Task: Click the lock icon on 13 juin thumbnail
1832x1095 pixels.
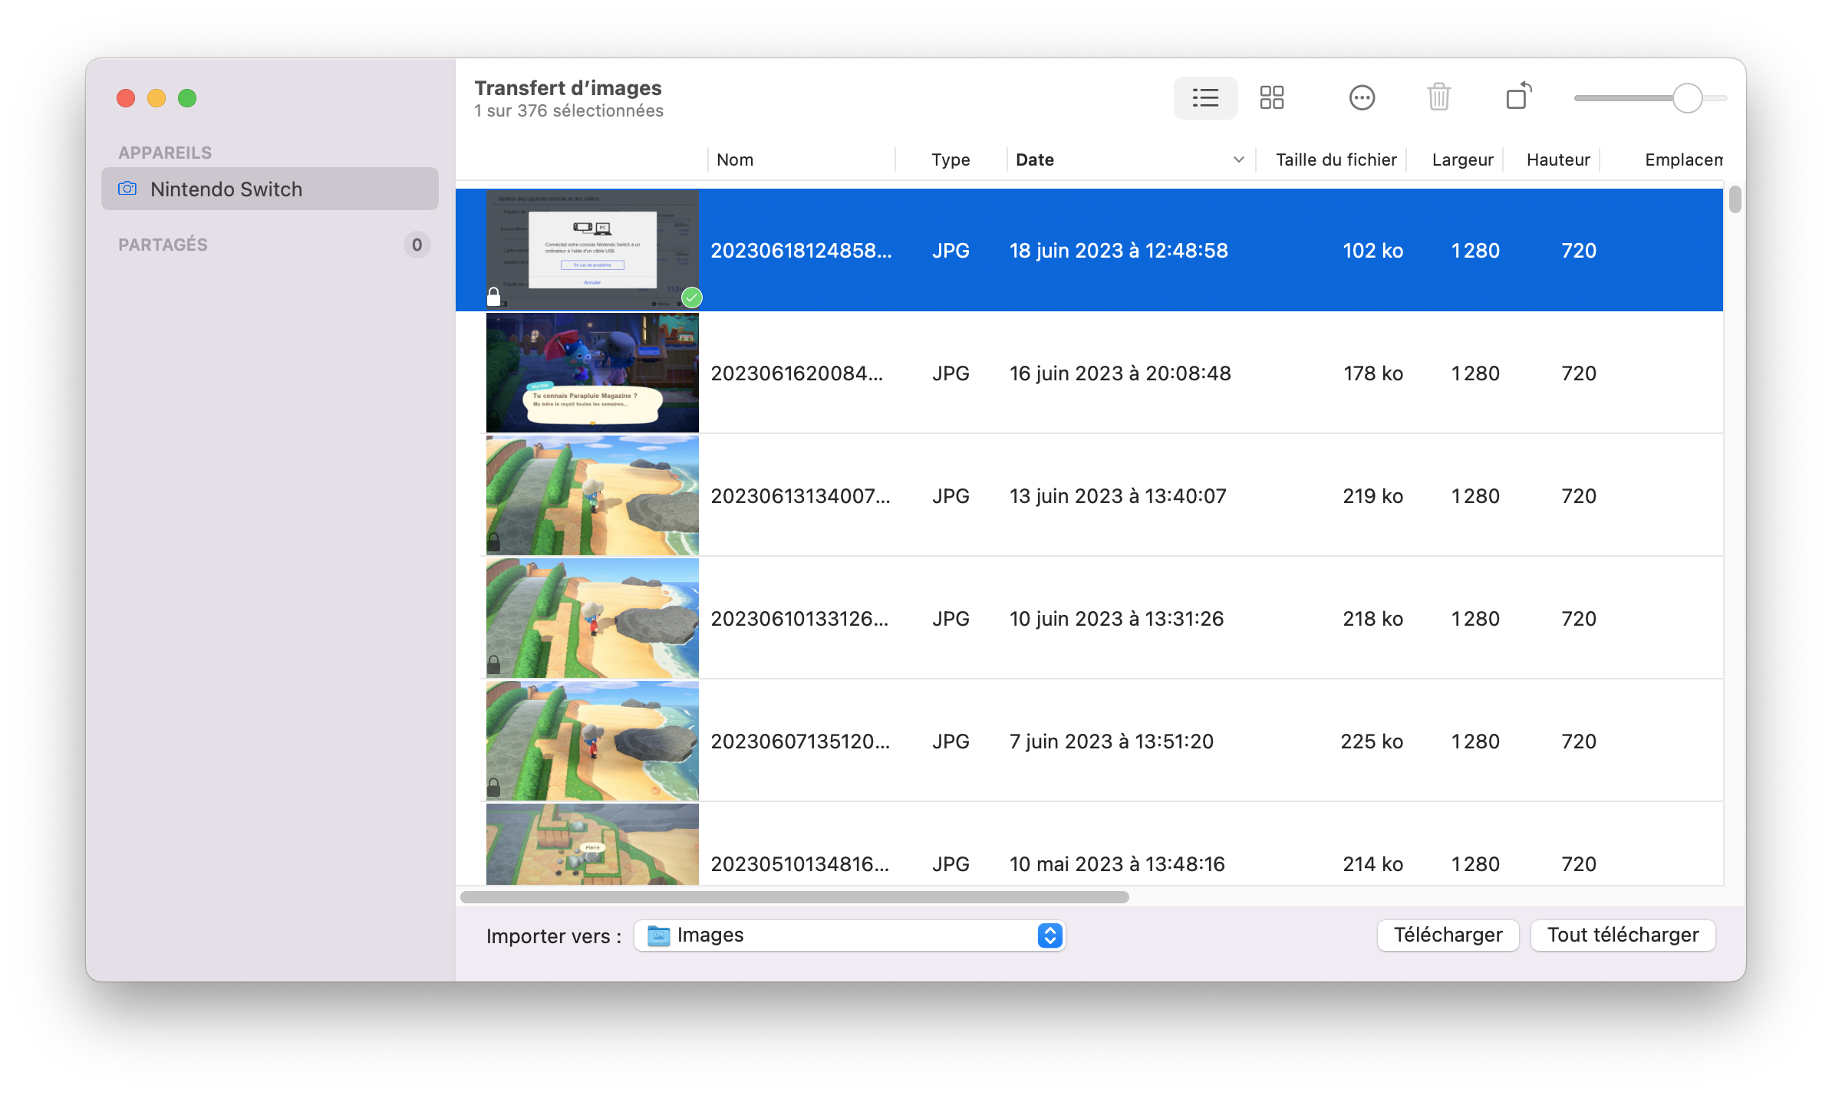Action: (494, 542)
